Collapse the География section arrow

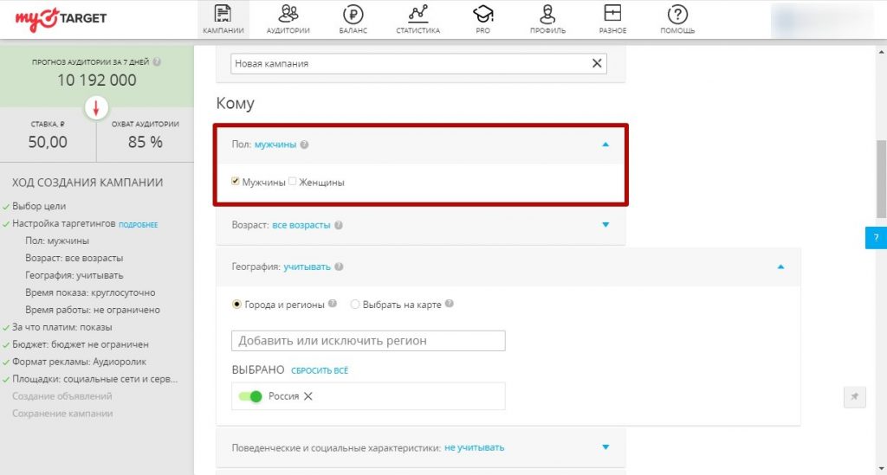pyautogui.click(x=780, y=267)
